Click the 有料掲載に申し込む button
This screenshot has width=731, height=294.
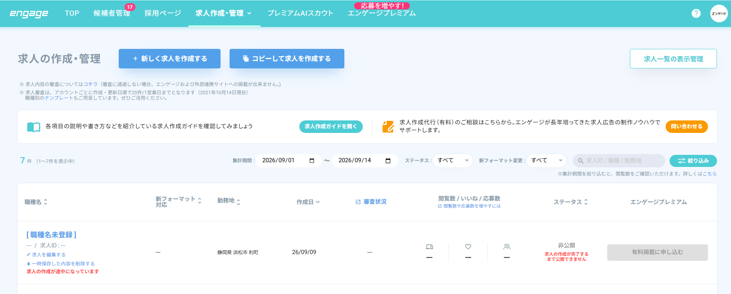click(x=657, y=253)
